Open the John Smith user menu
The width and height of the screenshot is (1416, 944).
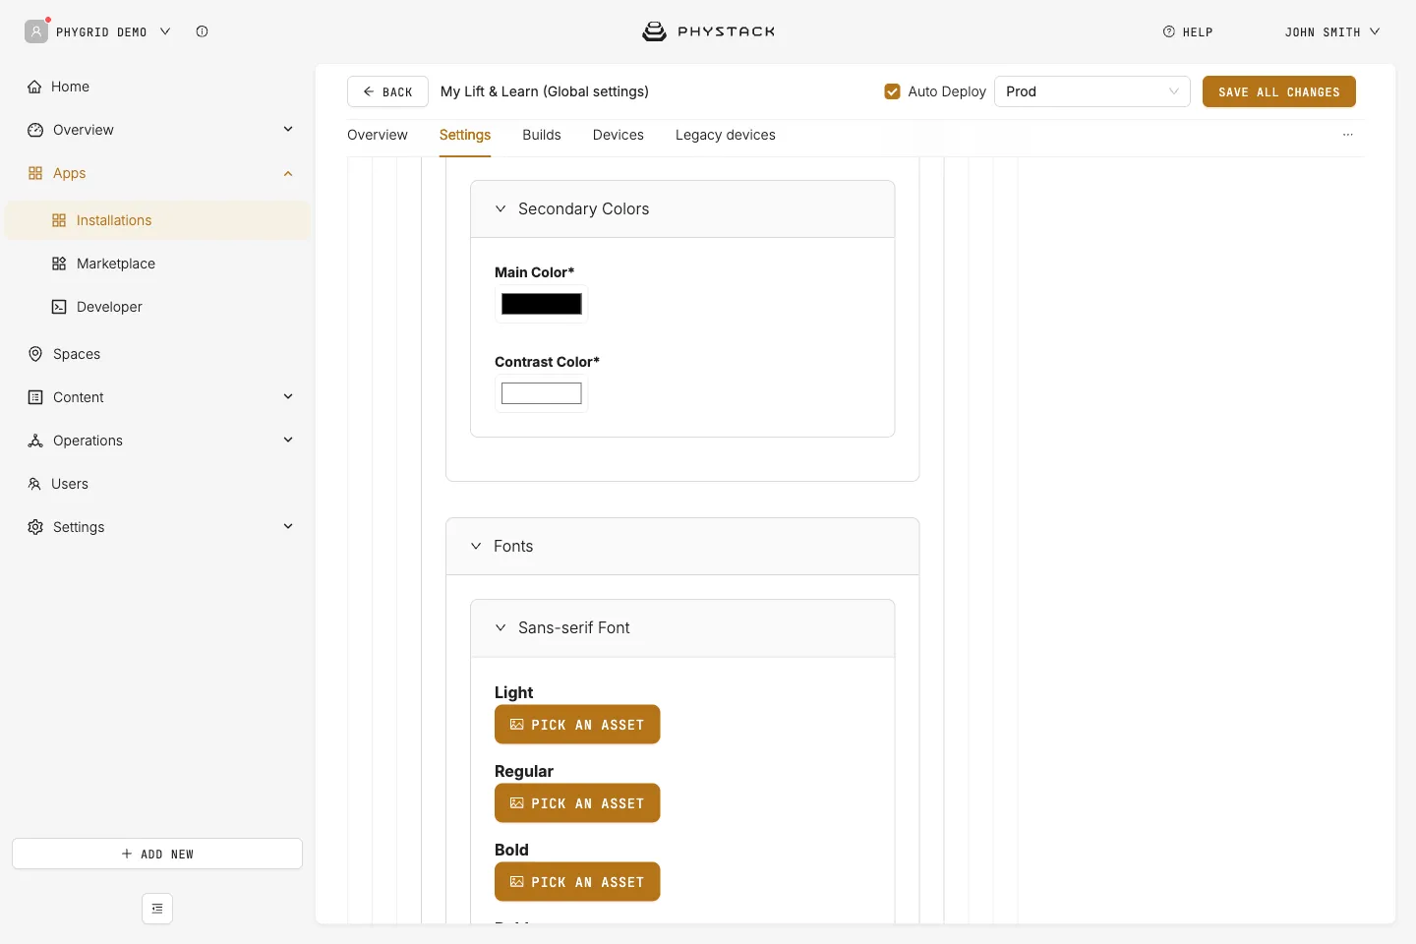coord(1332,31)
